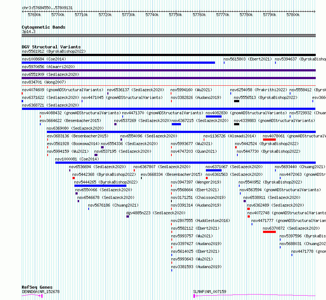This screenshot has width=326, height=300.
Task: Click nsv6546678 (Sedlazeck2020) label
Action: coord(106,197)
